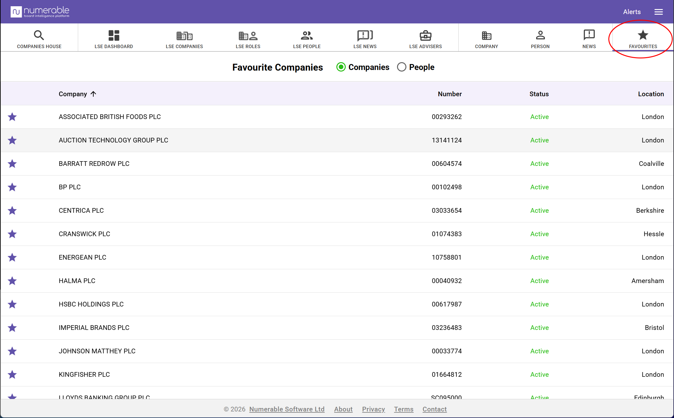
Task: Open ASSOCIATED BRITISH FOODS PLC row
Action: 337,117
